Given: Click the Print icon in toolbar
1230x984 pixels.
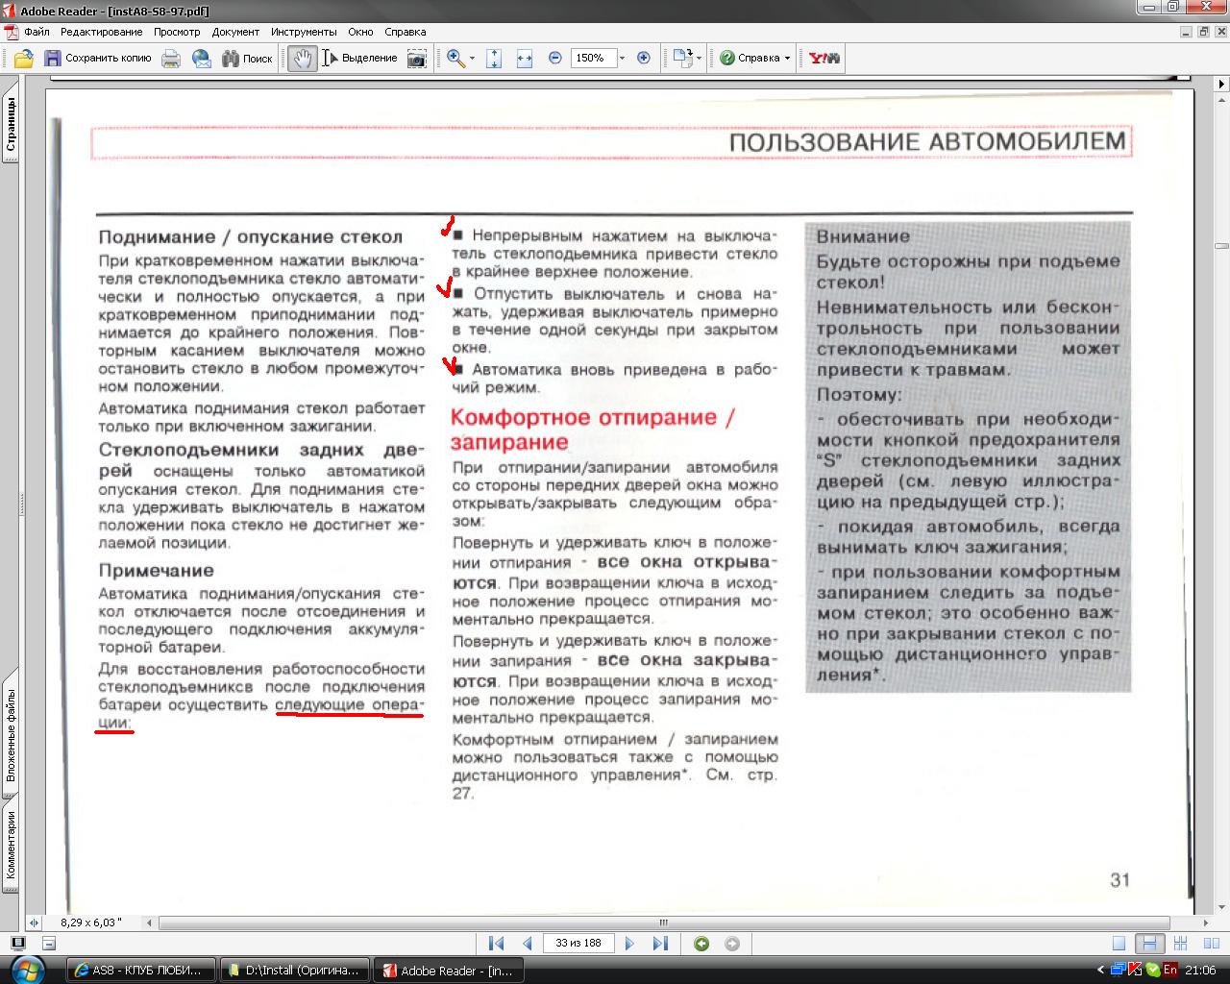Looking at the screenshot, I should (171, 59).
